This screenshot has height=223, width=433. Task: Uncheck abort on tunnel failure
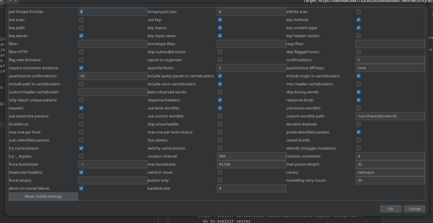[x=81, y=188]
